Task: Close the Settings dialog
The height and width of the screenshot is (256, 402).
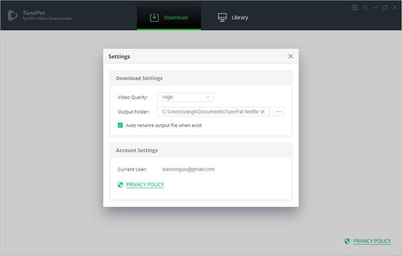Action: (x=291, y=56)
